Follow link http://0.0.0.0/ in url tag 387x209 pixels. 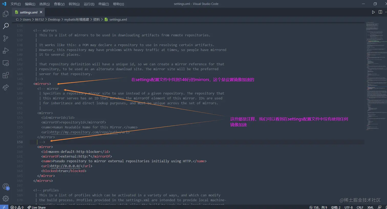(66, 166)
